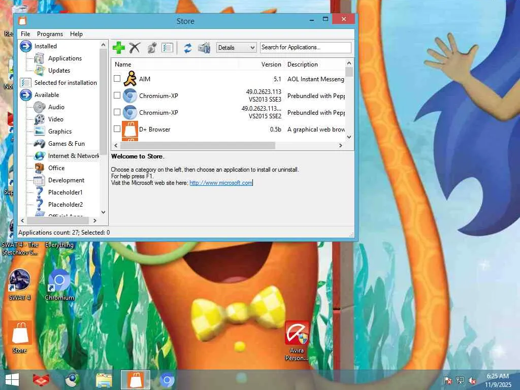Viewport: 520px width, 390px height.
Task: Click the "A graphical web brow" description text
Action: (316, 129)
